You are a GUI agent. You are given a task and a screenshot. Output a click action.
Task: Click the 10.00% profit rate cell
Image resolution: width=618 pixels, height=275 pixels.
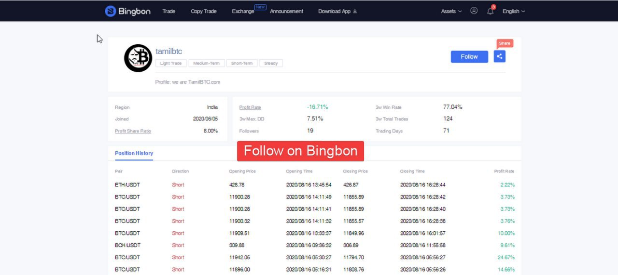pos(506,233)
